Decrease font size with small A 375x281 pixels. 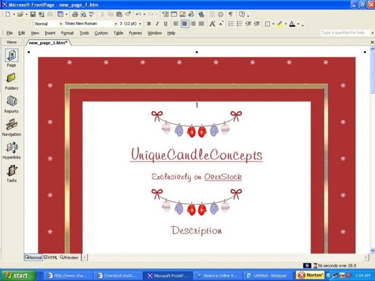pos(221,24)
